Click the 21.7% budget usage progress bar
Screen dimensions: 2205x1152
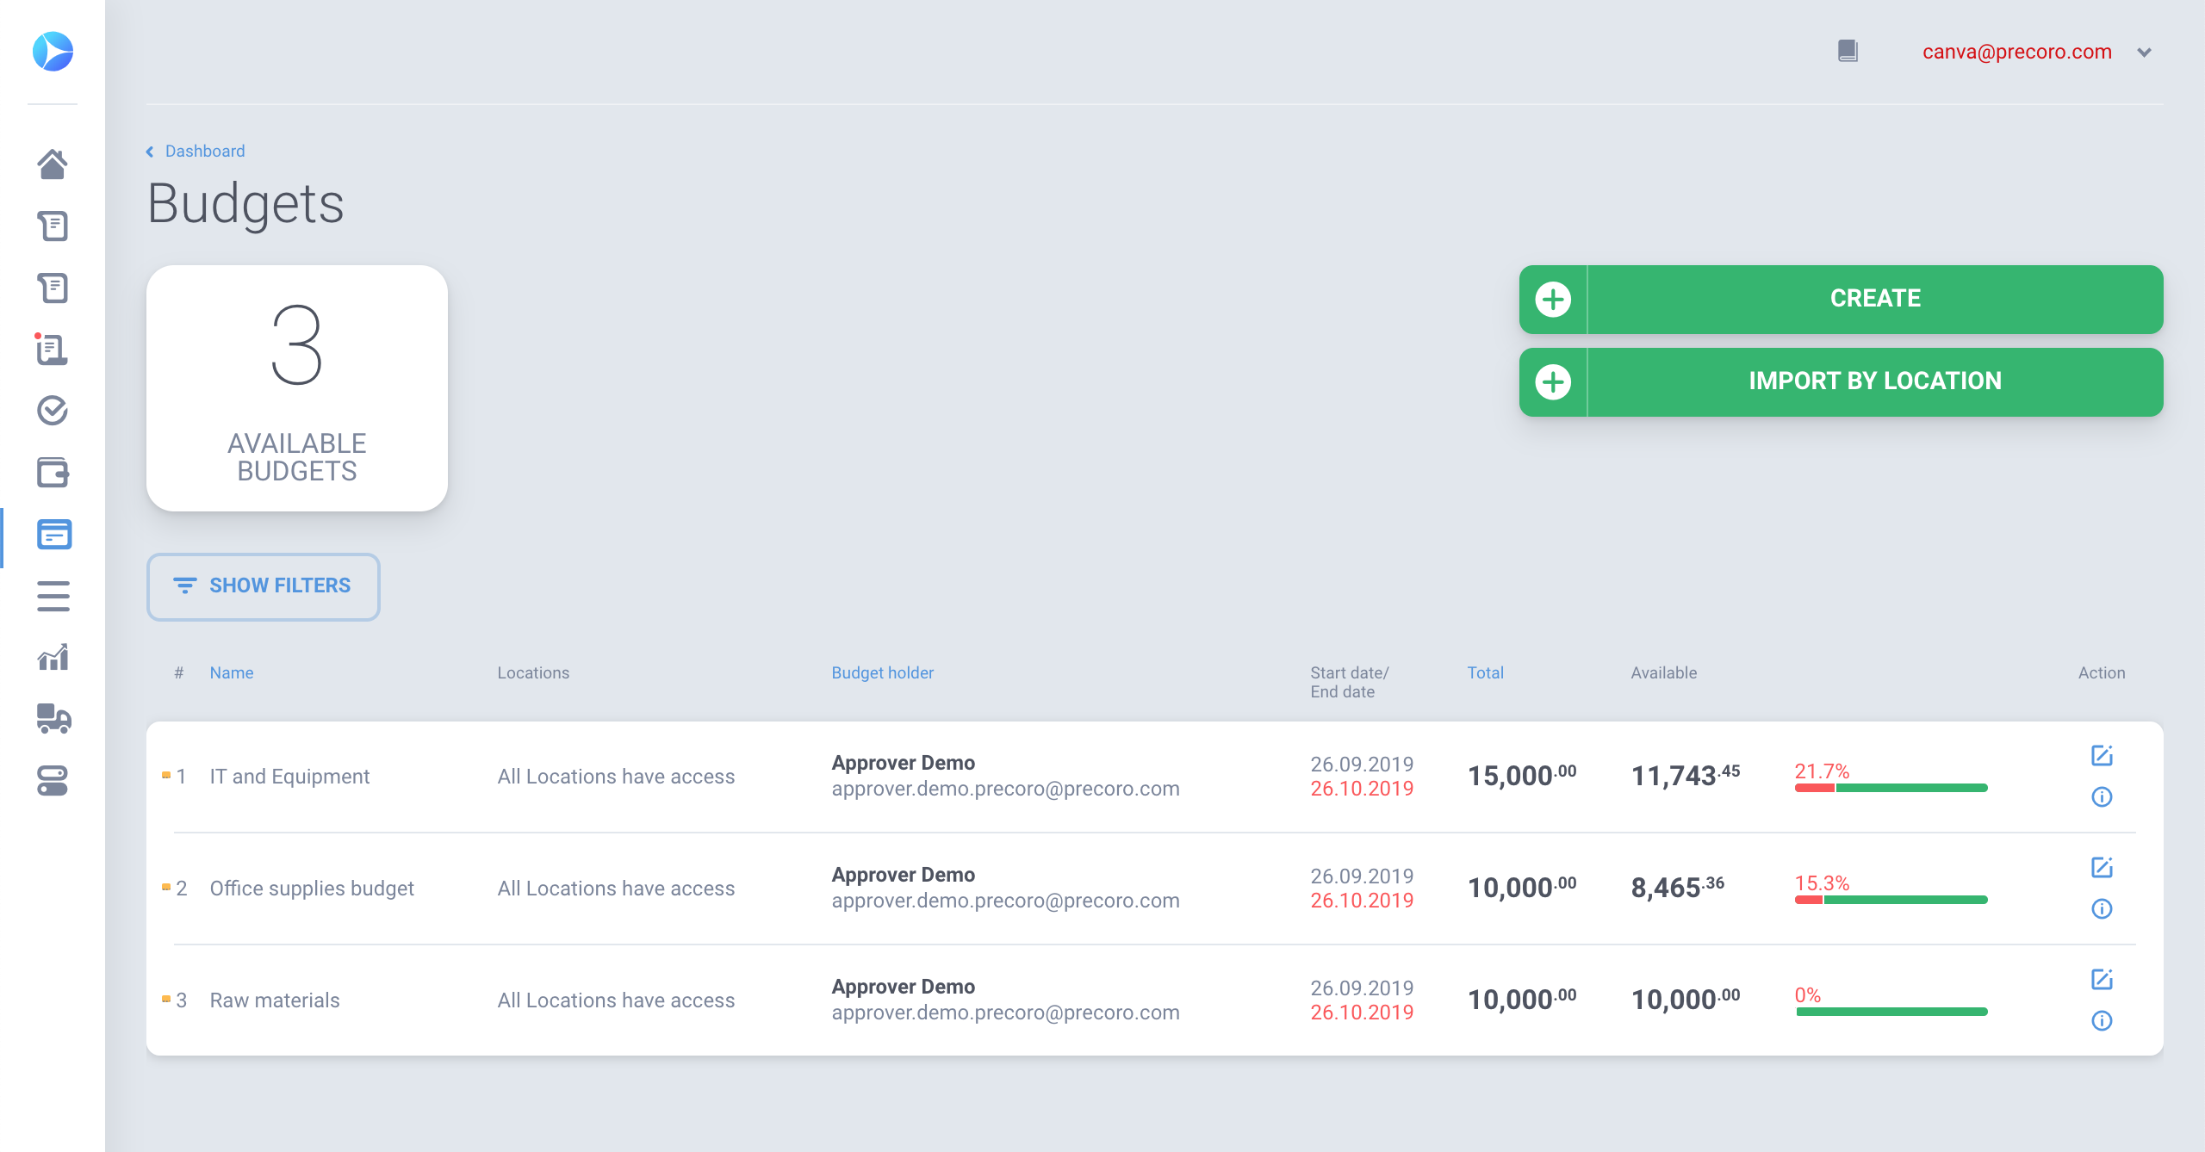click(1891, 788)
